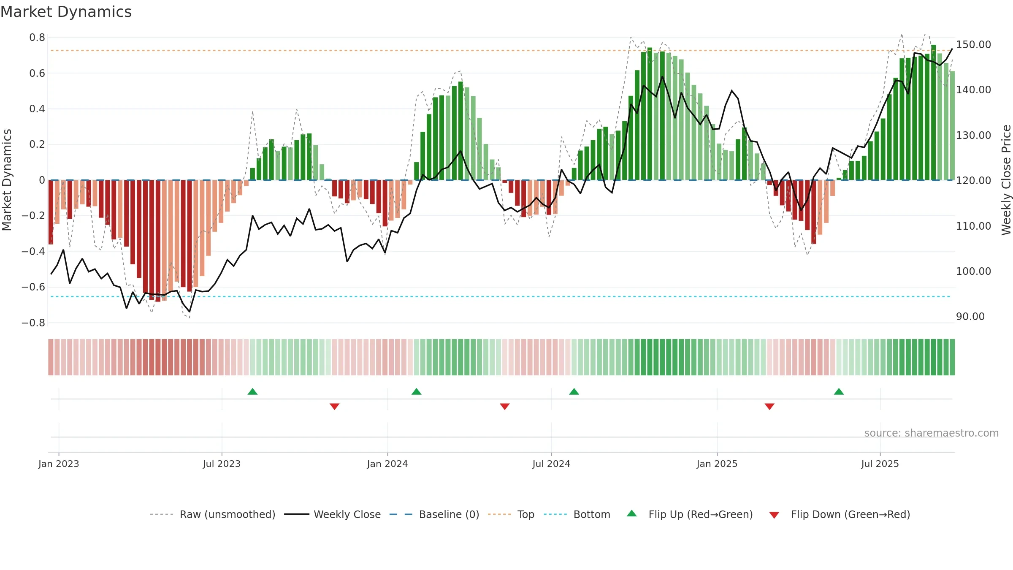Click the 100.00 price axis label

pyautogui.click(x=973, y=271)
